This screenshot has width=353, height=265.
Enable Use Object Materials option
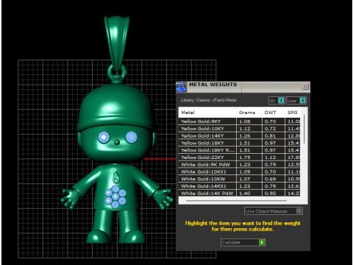click(274, 211)
